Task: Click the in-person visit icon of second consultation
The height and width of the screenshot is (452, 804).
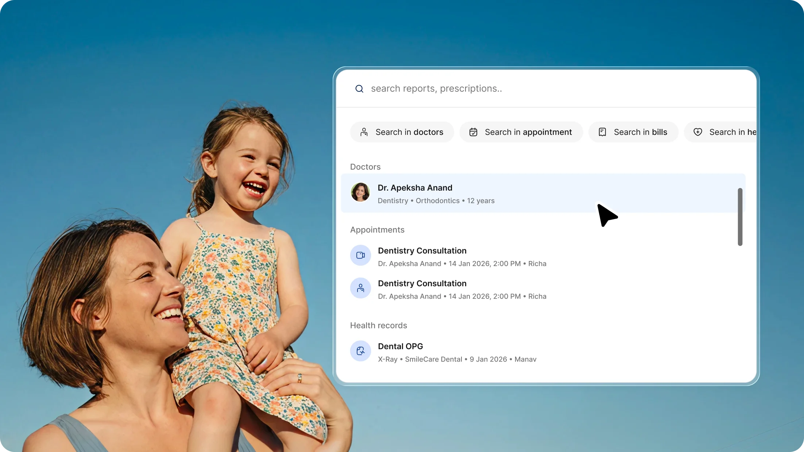Action: [360, 288]
